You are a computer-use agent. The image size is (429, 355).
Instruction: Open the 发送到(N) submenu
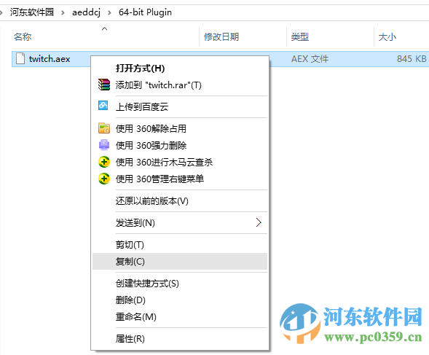[x=180, y=223]
